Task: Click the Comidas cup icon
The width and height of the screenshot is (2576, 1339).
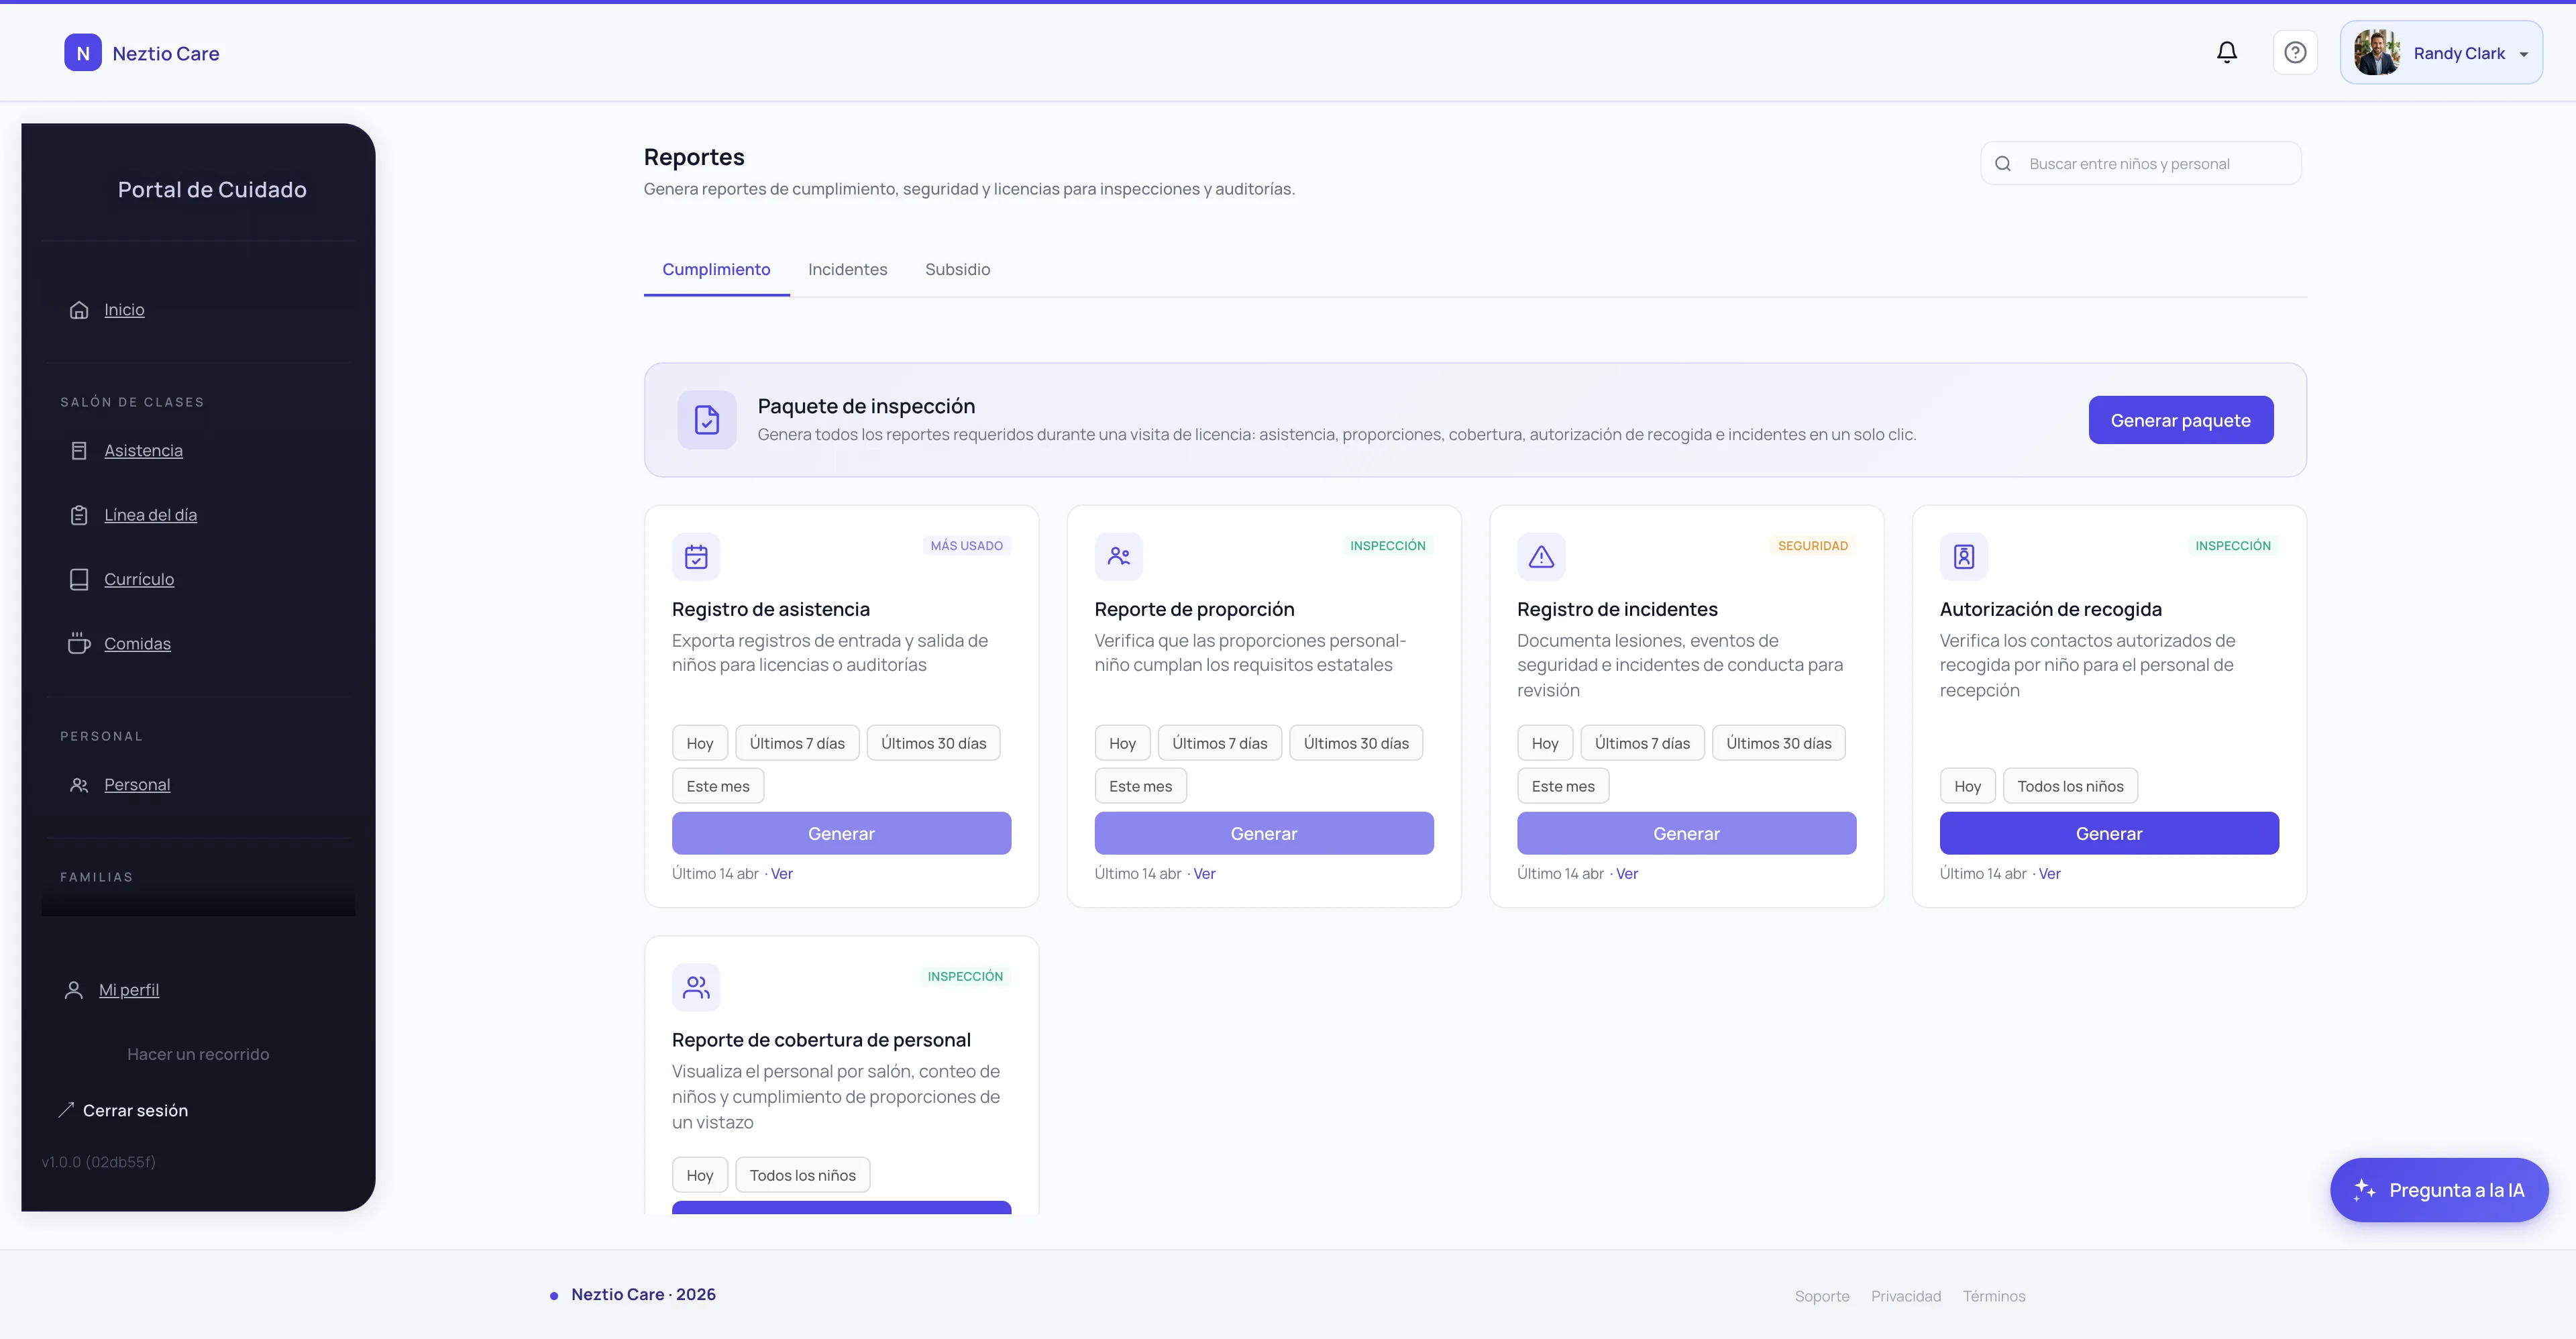Action: pyautogui.click(x=79, y=644)
